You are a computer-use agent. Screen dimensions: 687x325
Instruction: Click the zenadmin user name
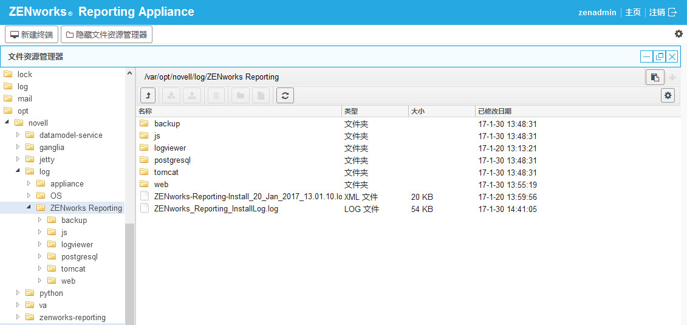pyautogui.click(x=597, y=12)
